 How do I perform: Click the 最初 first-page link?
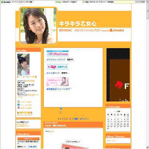coord(76,119)
